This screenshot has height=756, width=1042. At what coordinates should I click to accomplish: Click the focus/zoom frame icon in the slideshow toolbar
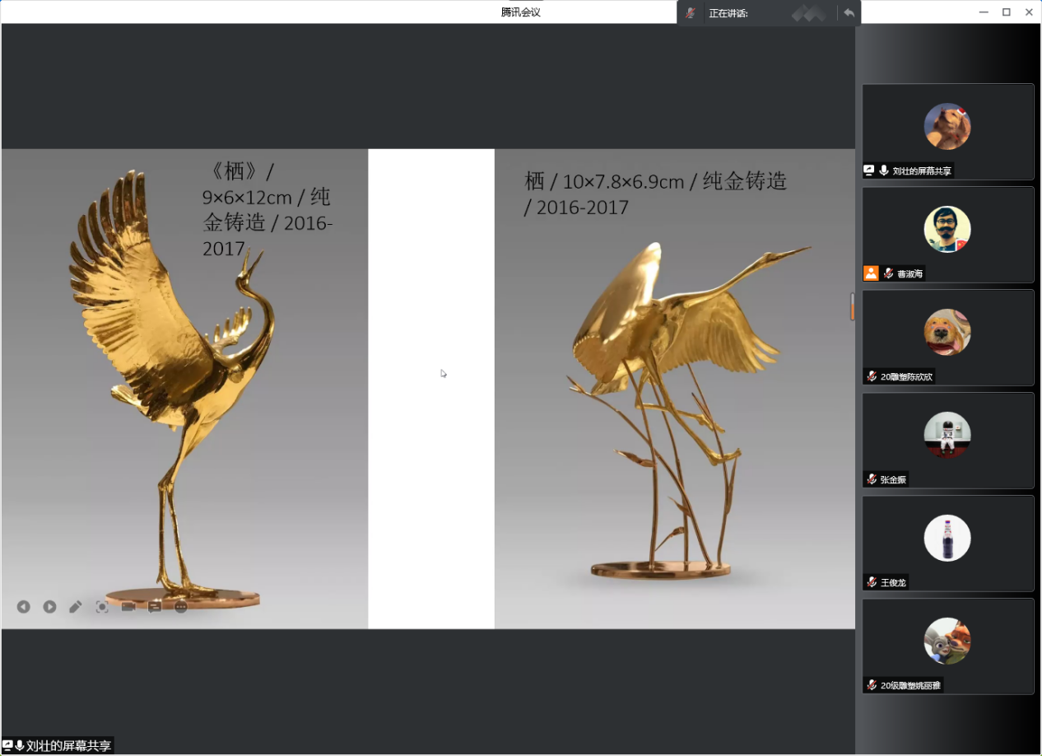102,607
